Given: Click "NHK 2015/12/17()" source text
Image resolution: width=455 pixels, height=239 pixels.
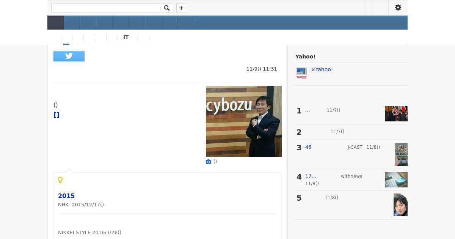Looking at the screenshot, I should 81,205.
